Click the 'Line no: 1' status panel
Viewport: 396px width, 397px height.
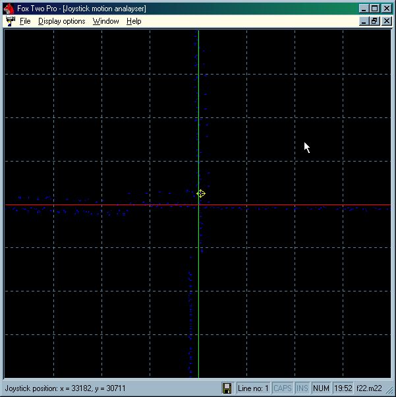253,388
